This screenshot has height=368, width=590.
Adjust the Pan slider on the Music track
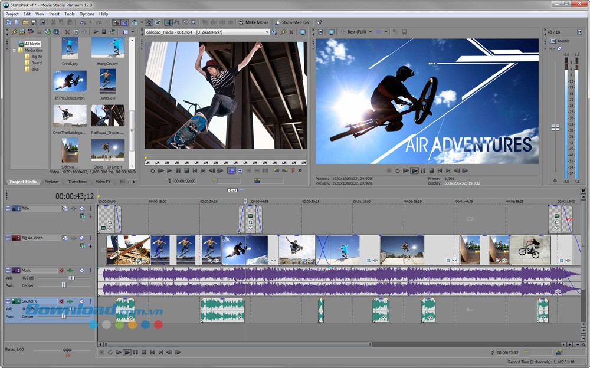click(x=63, y=285)
